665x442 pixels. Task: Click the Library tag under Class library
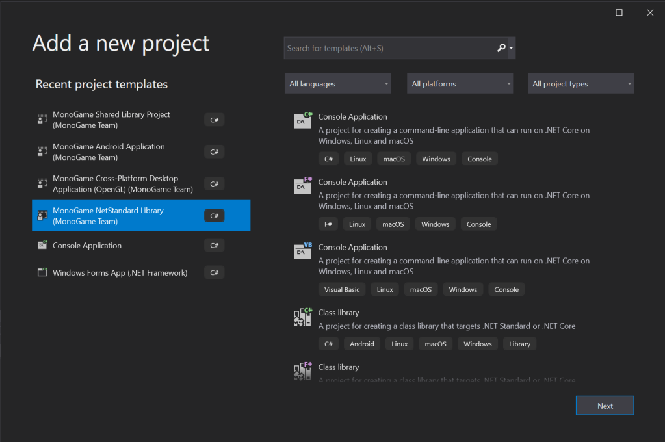coord(519,344)
